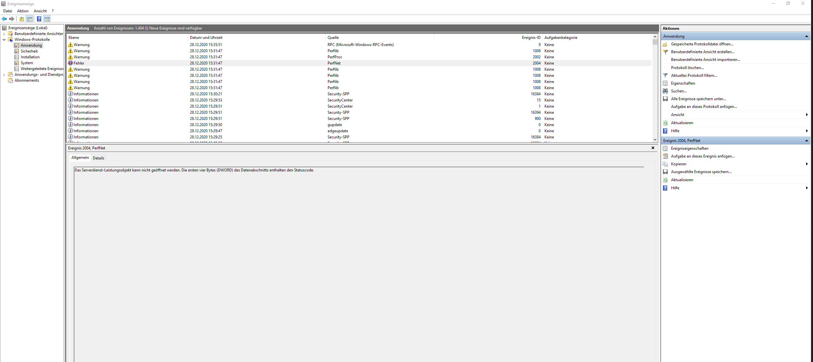Click the funnel icon for Aktuelles Protokoll filtern
813x362 pixels.
pos(665,76)
